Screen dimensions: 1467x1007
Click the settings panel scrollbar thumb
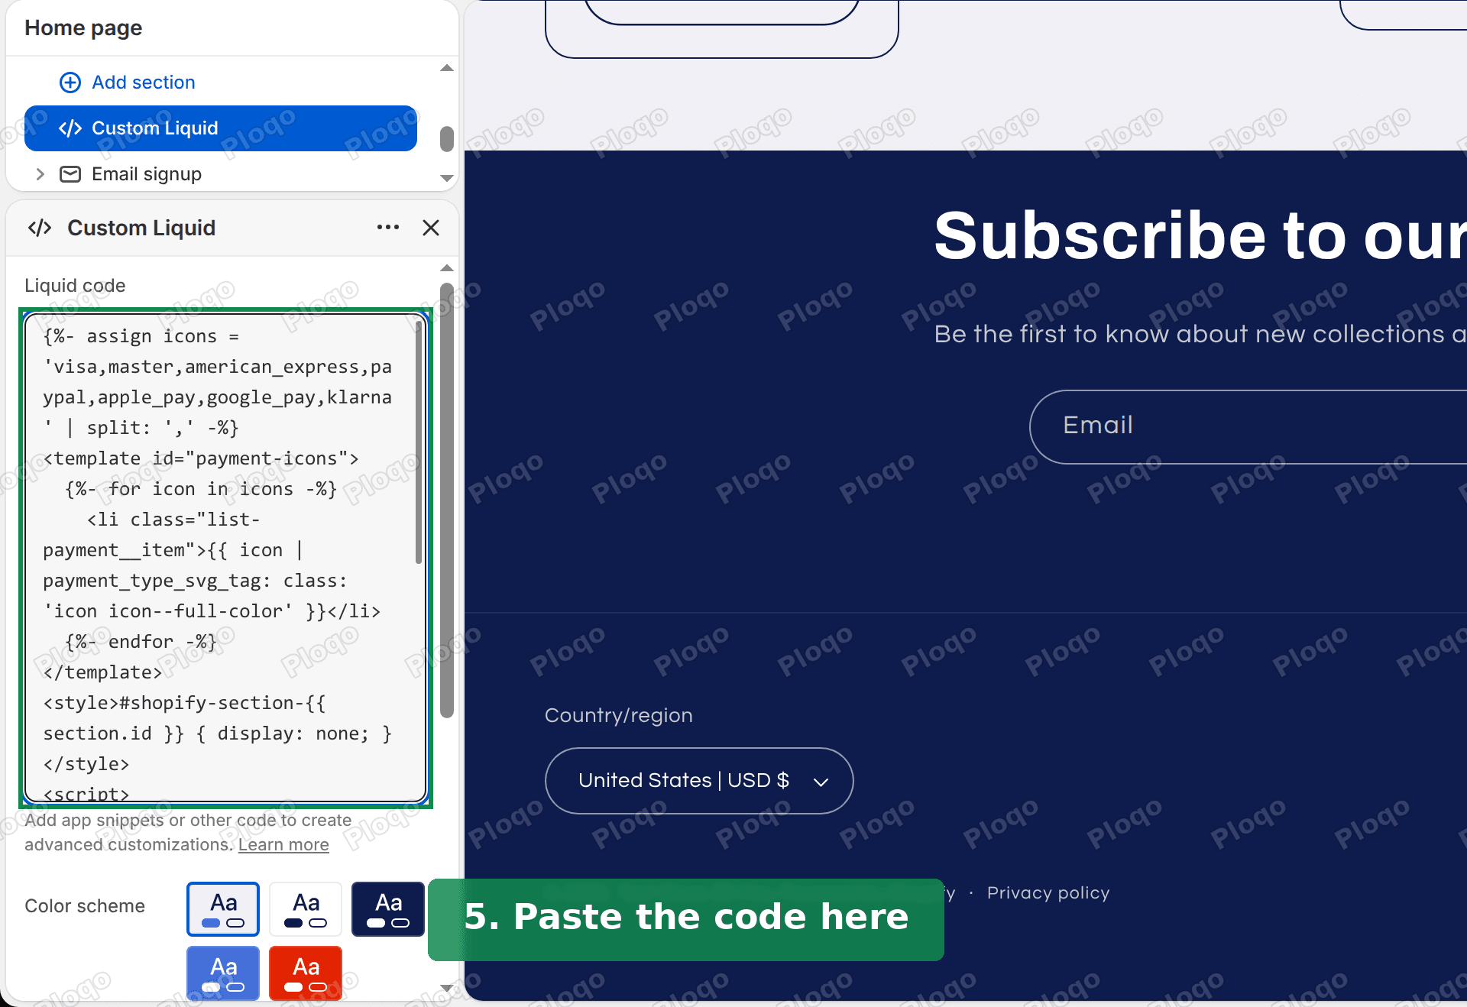(x=447, y=500)
